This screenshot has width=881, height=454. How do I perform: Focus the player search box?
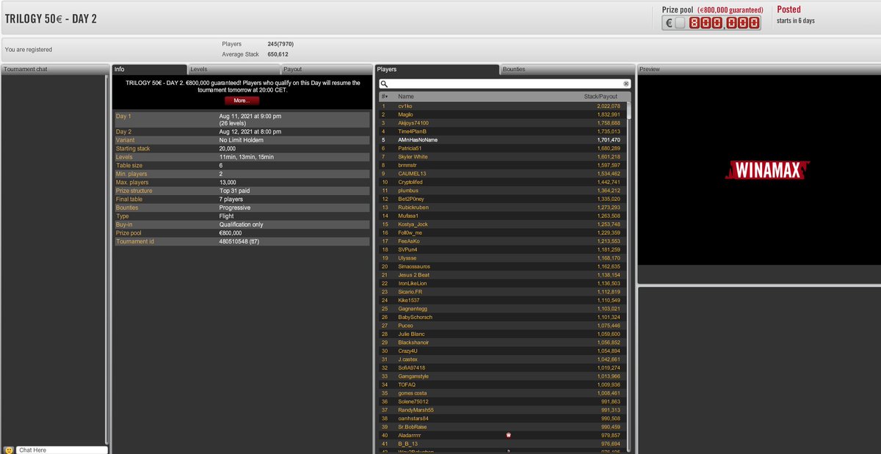coord(505,84)
